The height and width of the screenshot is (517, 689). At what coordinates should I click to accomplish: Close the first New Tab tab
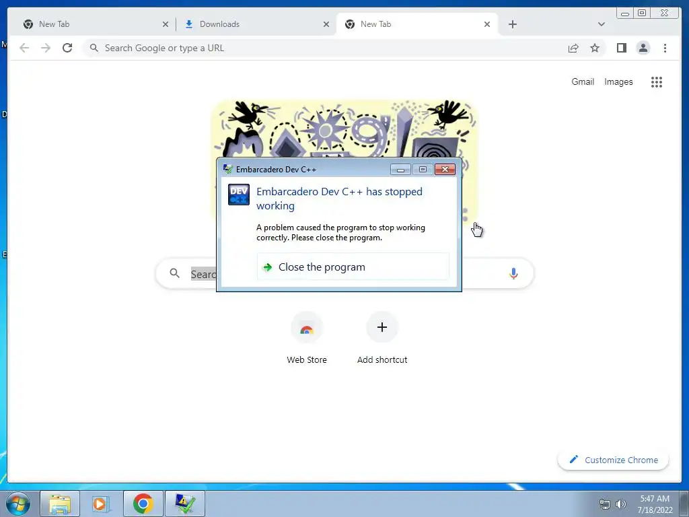[x=166, y=24]
